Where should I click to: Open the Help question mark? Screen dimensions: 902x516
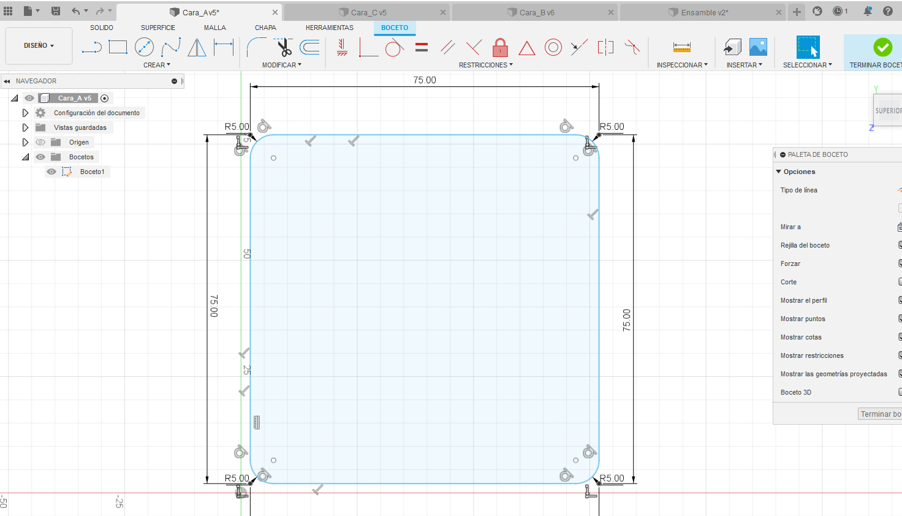pos(888,11)
